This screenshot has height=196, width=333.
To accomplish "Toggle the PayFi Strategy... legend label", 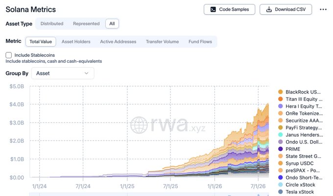I will tap(304, 128).
